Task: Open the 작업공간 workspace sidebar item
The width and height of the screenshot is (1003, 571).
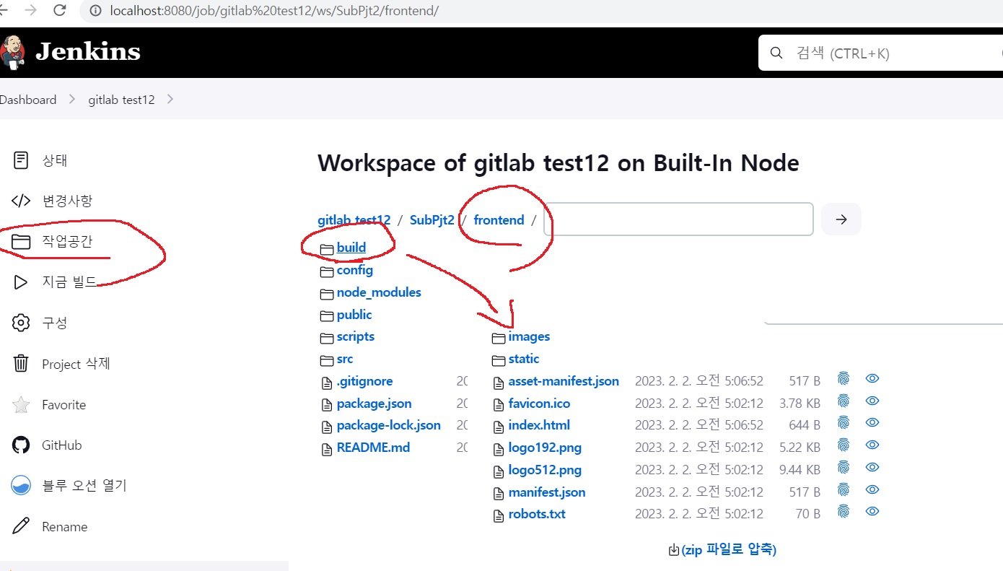Action: (x=67, y=241)
